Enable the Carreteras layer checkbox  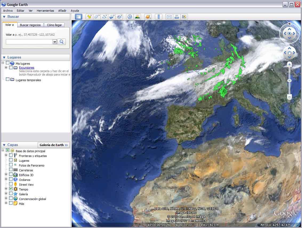(11, 169)
